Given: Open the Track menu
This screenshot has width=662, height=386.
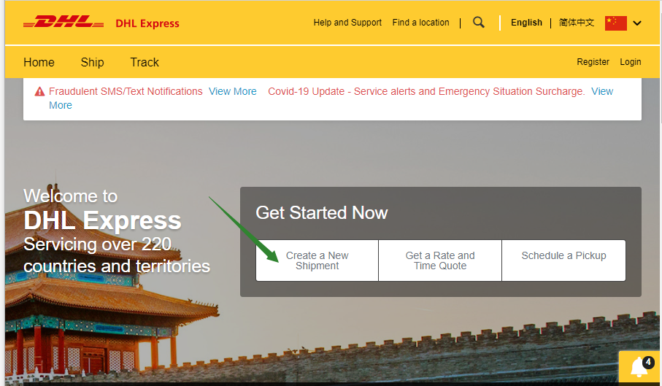Looking at the screenshot, I should pos(145,63).
